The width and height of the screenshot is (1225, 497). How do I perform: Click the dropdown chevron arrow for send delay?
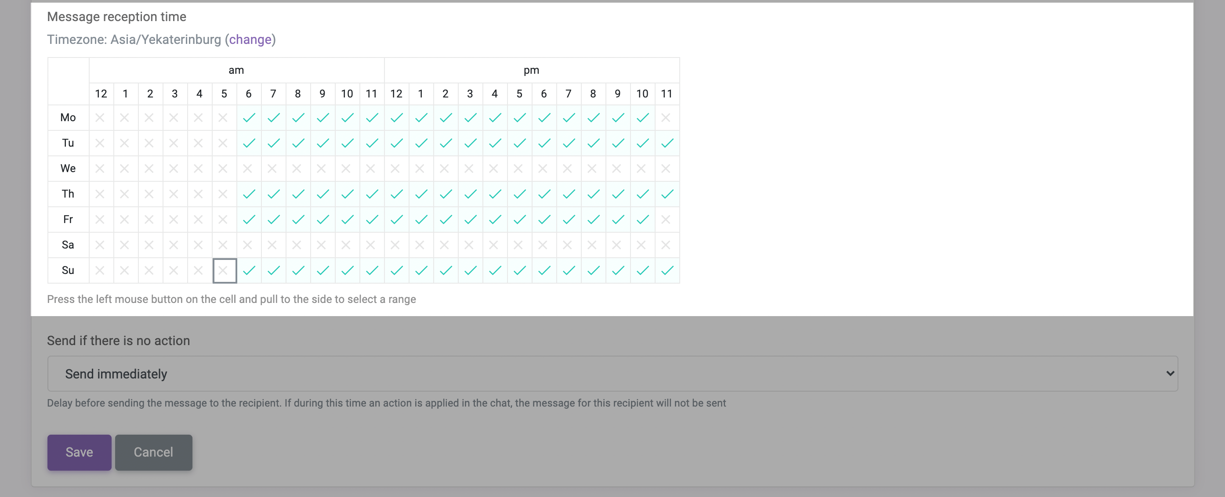point(1170,374)
